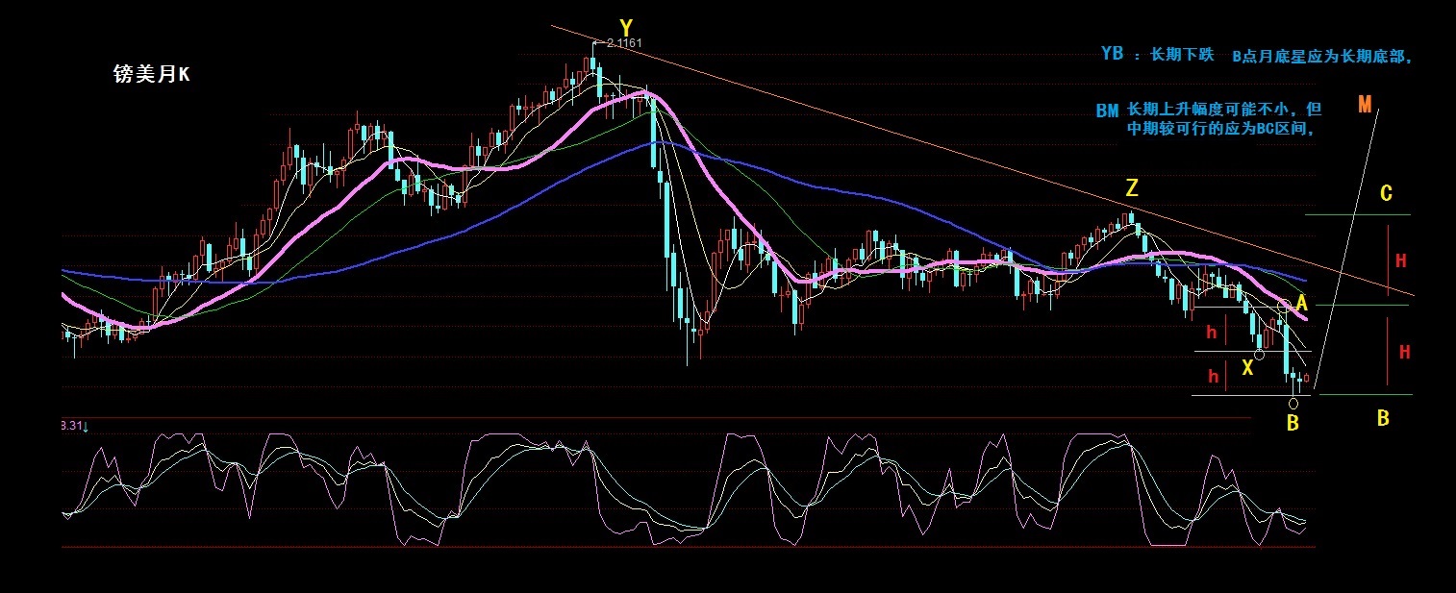Click the circle marker above bottom B
Screen dimensions: 1456x593
click(x=1293, y=404)
